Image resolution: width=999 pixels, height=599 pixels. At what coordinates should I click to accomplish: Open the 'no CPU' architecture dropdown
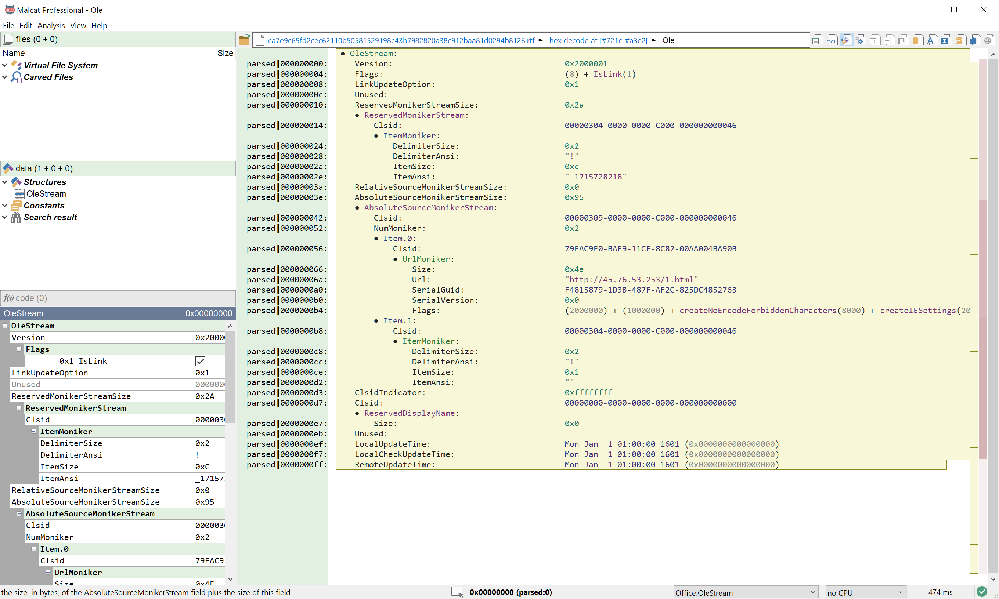pos(865,592)
